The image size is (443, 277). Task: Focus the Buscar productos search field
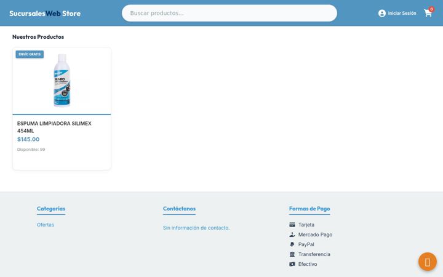click(229, 13)
